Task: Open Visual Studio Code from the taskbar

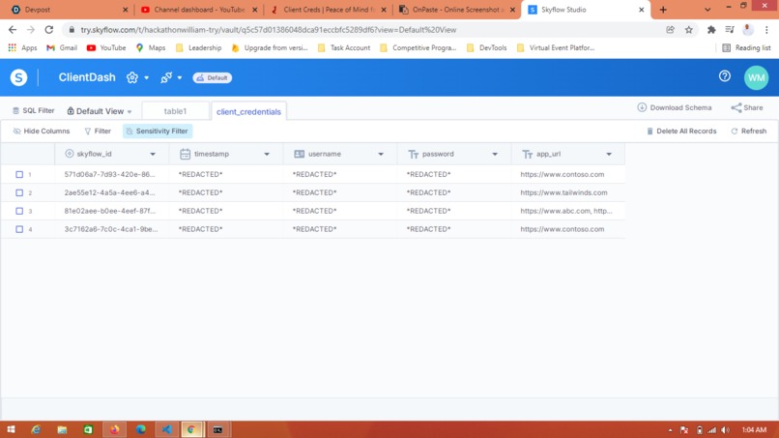Action: (x=167, y=429)
